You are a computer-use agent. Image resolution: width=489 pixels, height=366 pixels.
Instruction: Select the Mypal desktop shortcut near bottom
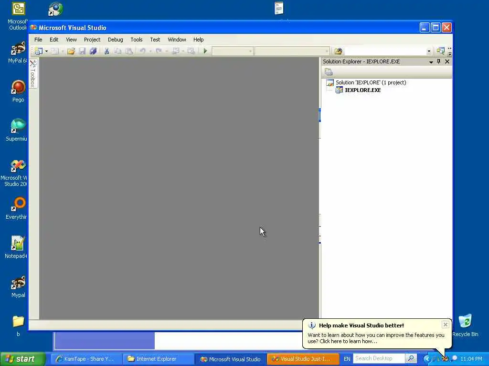coord(18,286)
